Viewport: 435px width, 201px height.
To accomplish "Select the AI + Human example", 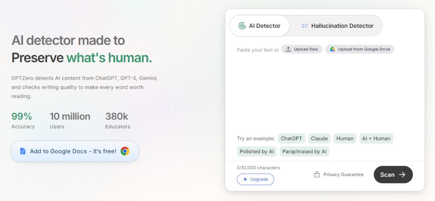I will click(376, 138).
